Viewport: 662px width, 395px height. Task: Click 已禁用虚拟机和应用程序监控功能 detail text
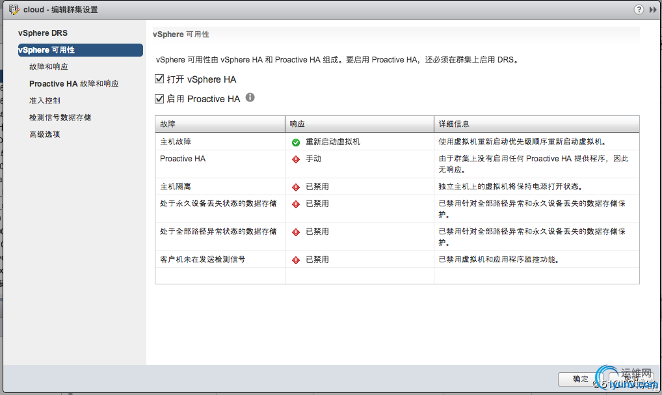(x=500, y=260)
